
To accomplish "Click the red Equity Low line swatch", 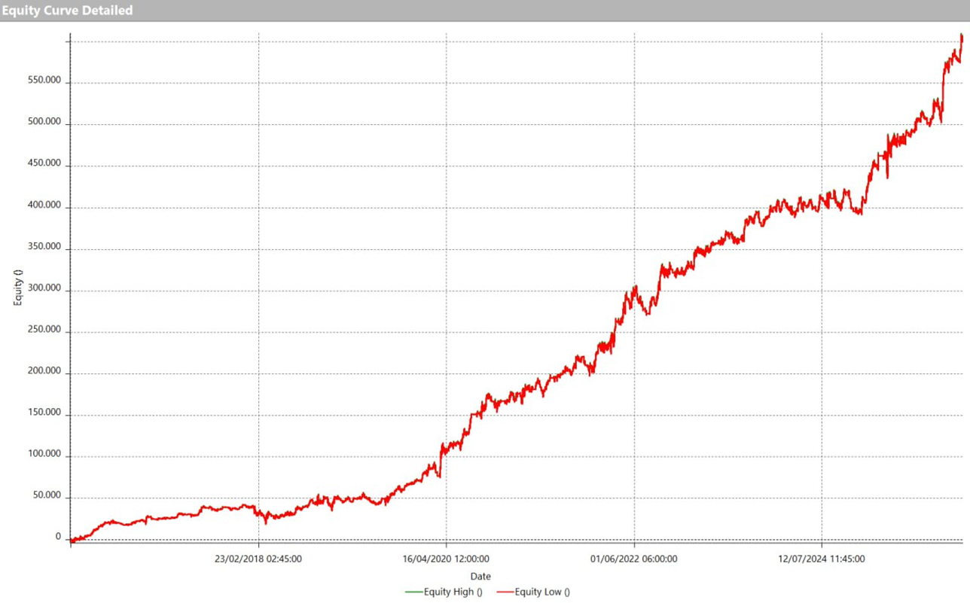I will pyautogui.click(x=504, y=592).
